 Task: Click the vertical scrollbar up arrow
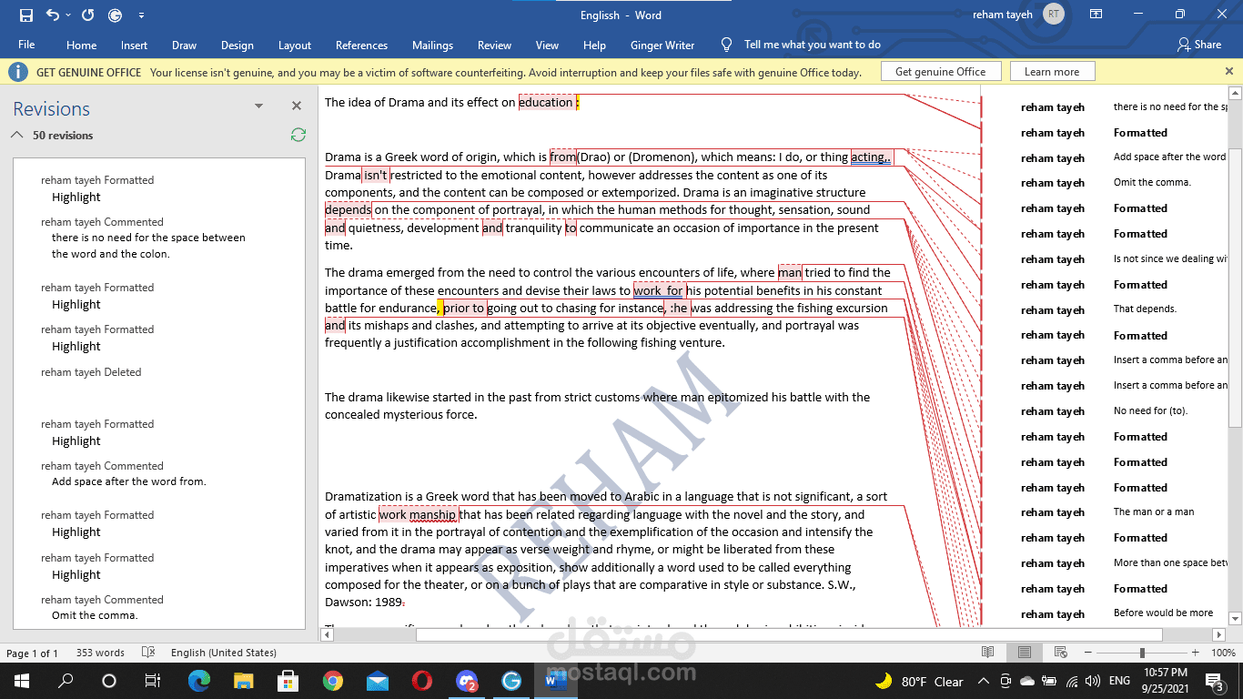(x=1235, y=93)
